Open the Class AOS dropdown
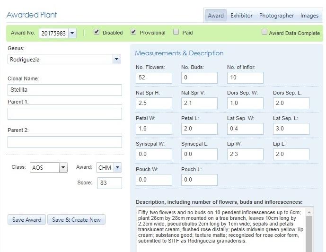 pos(63,168)
